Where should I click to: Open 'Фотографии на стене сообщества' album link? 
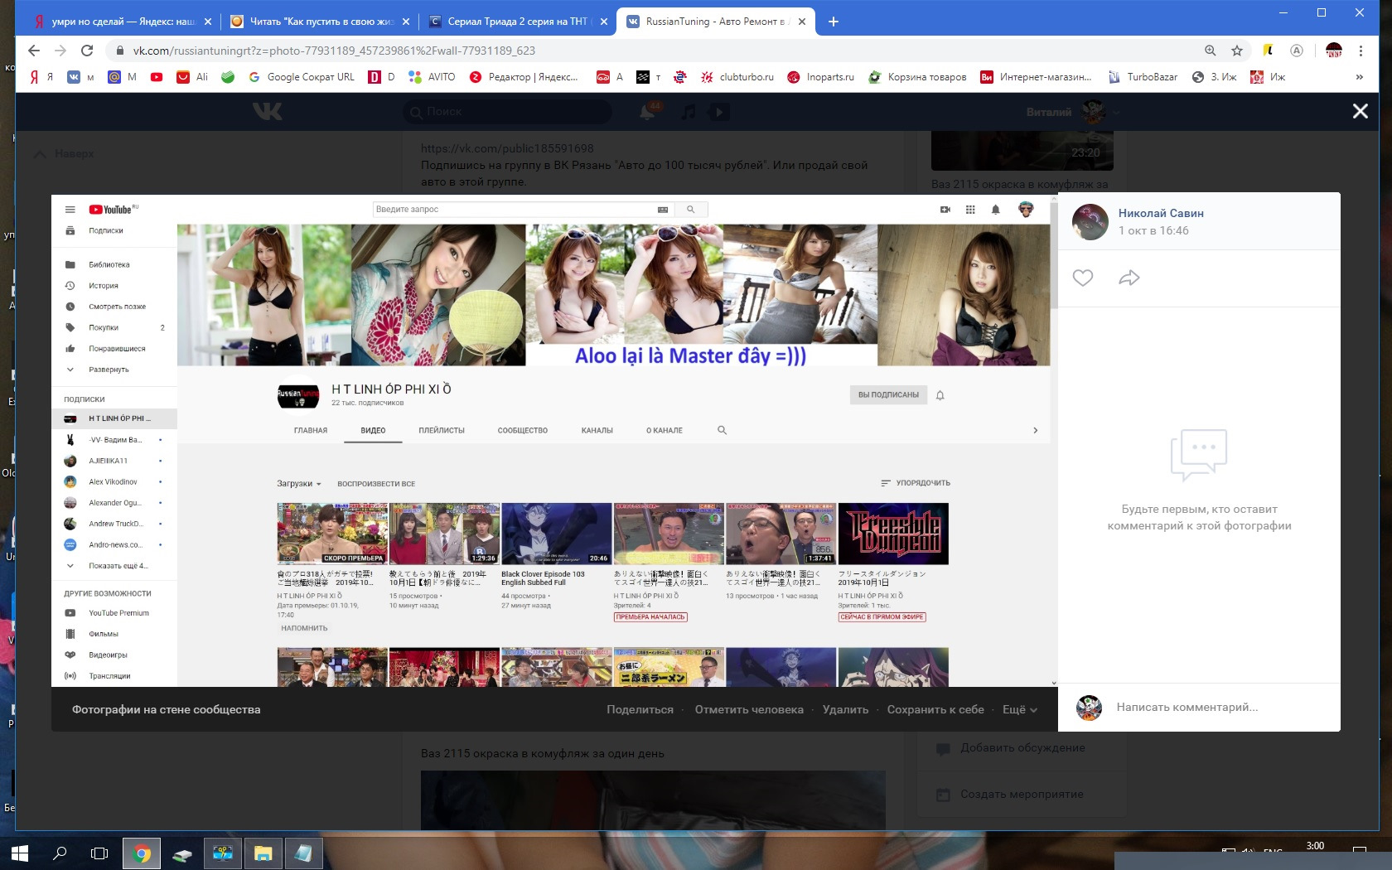pyautogui.click(x=166, y=709)
